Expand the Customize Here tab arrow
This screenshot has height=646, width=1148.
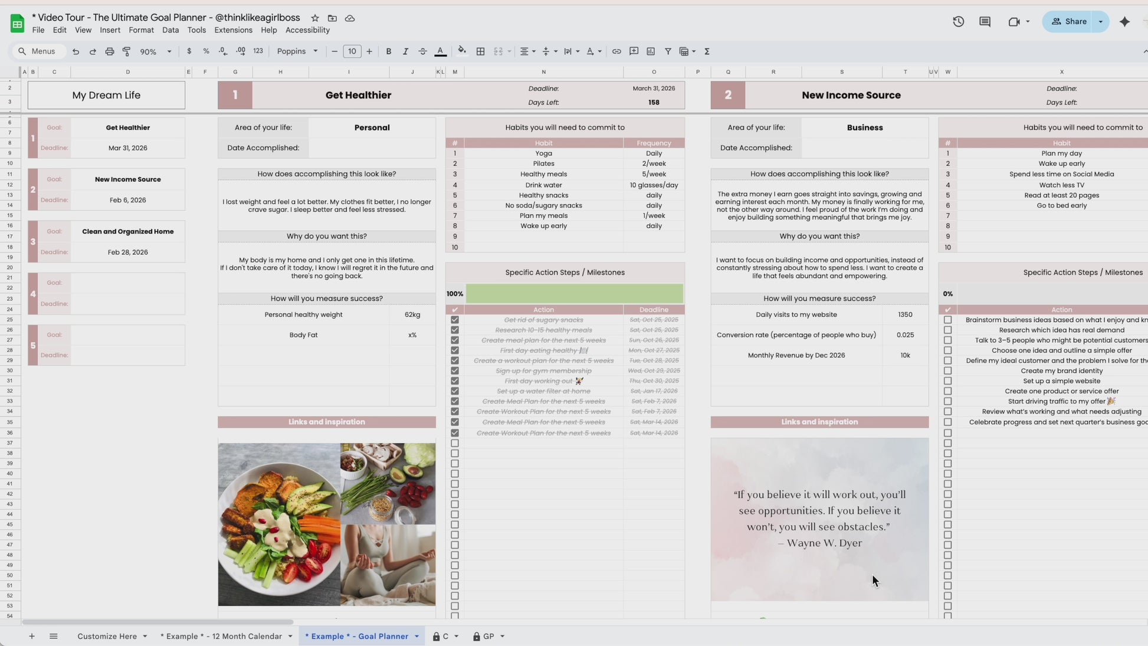click(x=145, y=637)
